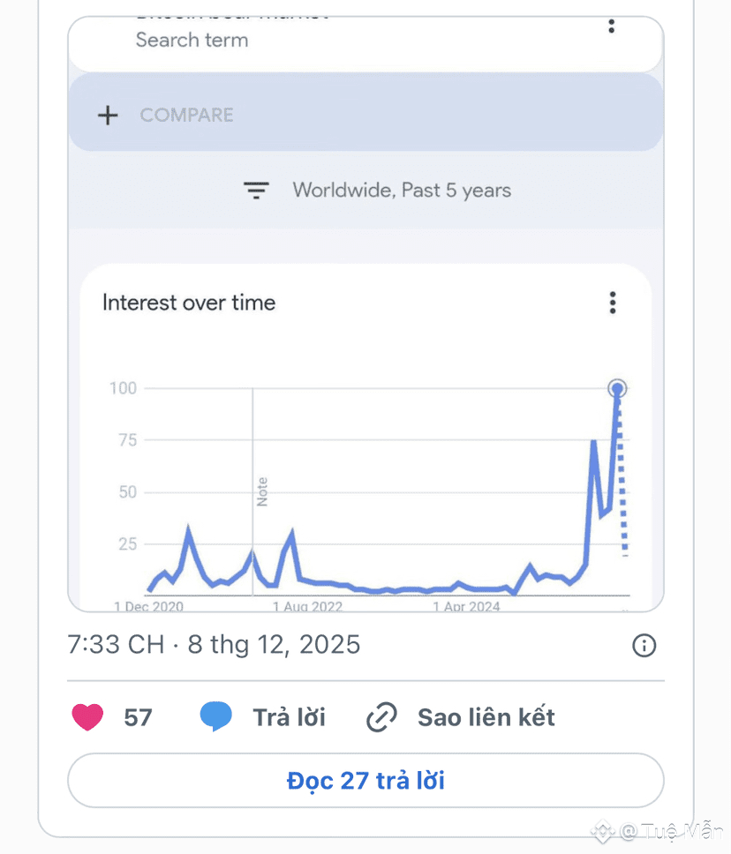
Task: Select the peak data point at 100
Action: pos(617,388)
